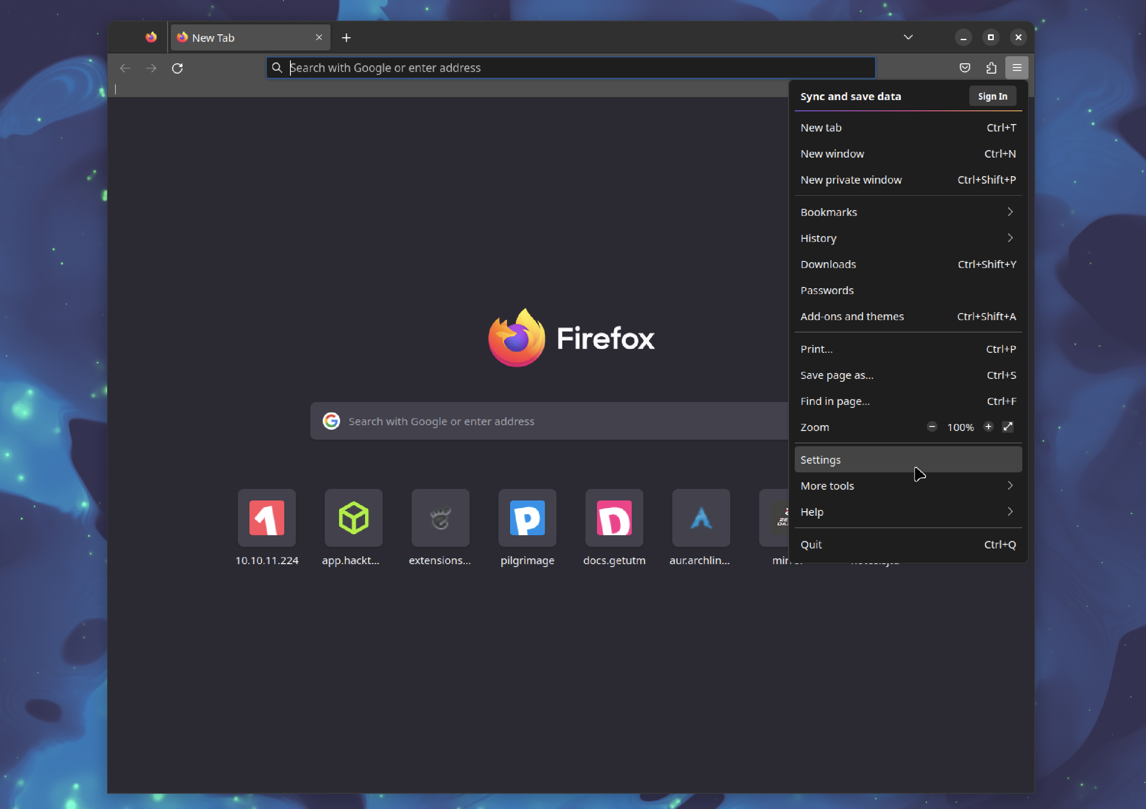Decrease zoom with the minus button
Viewport: 1146px width, 809px height.
(x=931, y=427)
